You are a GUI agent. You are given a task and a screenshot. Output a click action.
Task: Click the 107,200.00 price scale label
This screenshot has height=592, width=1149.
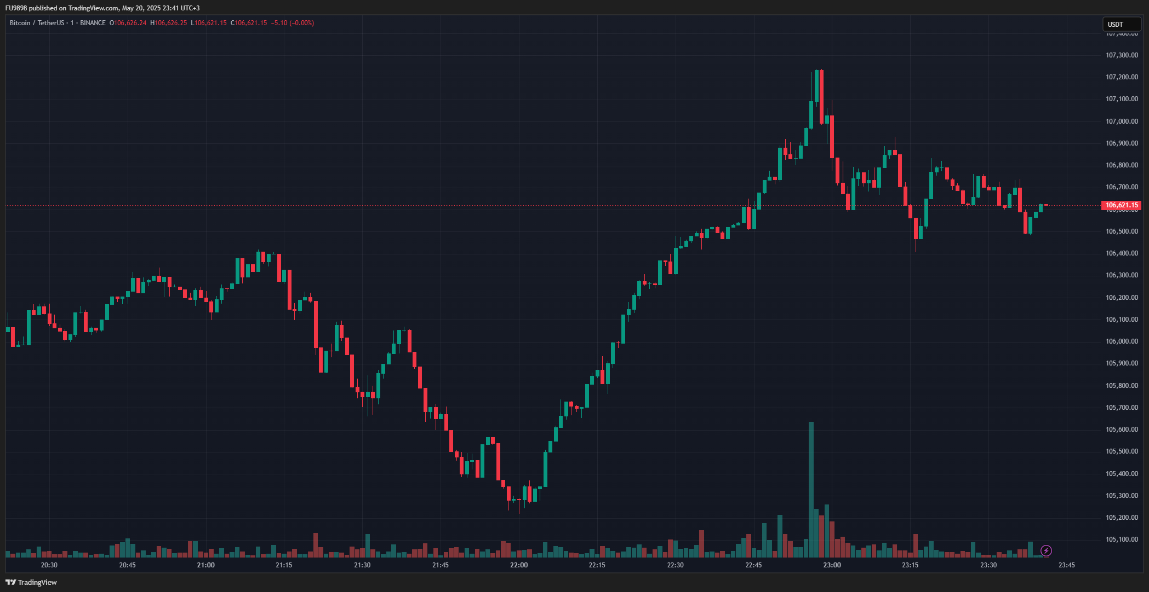(1121, 77)
